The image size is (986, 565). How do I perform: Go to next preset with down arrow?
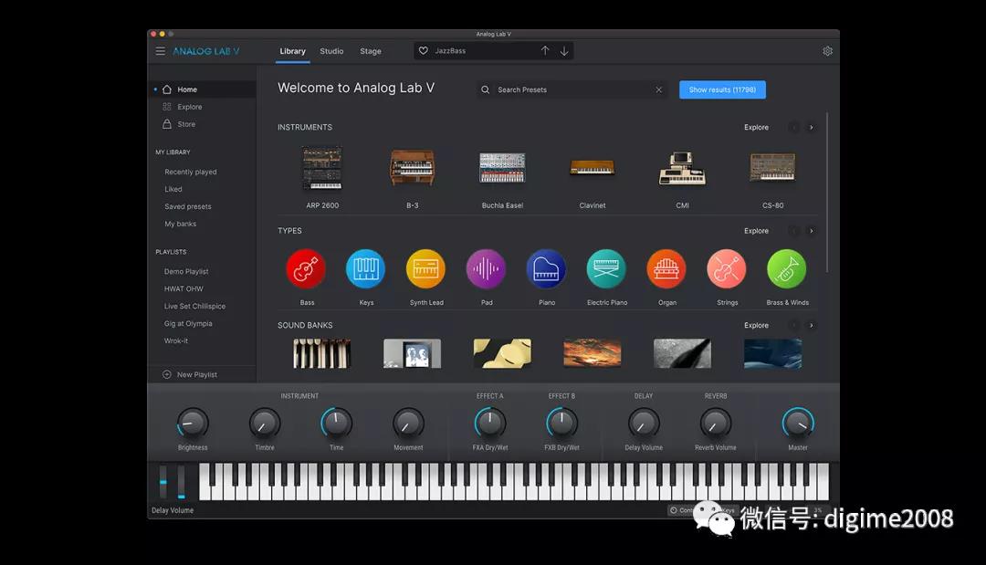tap(564, 51)
